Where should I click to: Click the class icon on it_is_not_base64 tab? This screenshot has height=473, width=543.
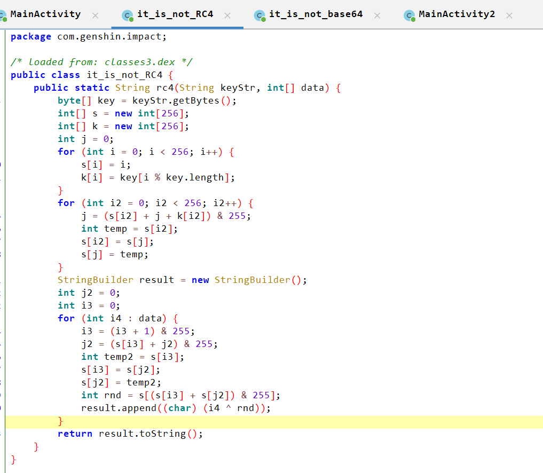pos(259,15)
